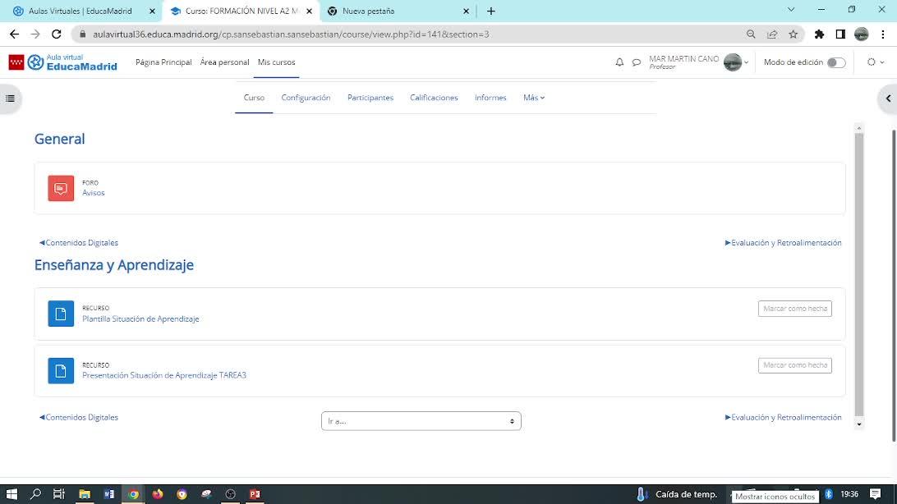Bookmark this page with the star icon
Screen dimensions: 897x504
point(793,34)
